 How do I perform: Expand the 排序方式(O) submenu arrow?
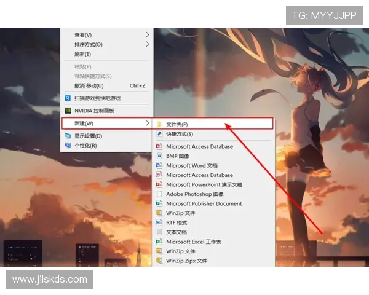click(x=147, y=44)
